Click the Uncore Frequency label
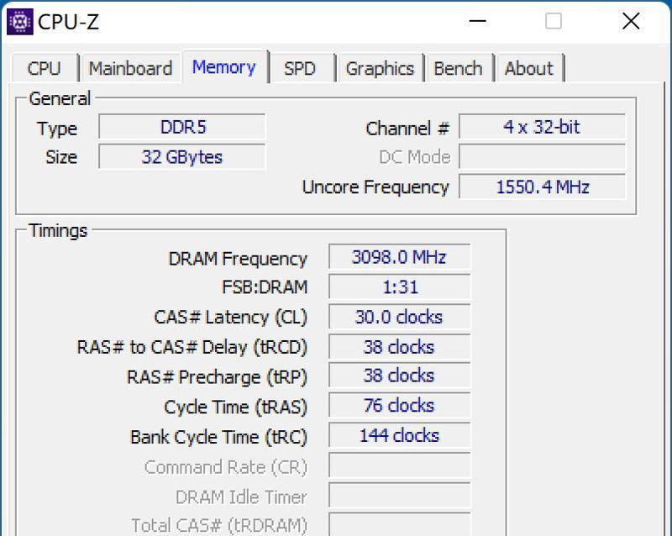Image resolution: width=672 pixels, height=536 pixels. point(375,187)
